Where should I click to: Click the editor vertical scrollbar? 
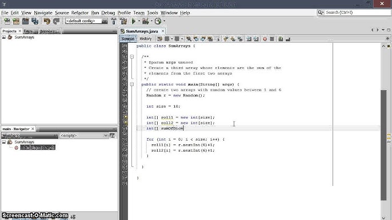coord(383,145)
